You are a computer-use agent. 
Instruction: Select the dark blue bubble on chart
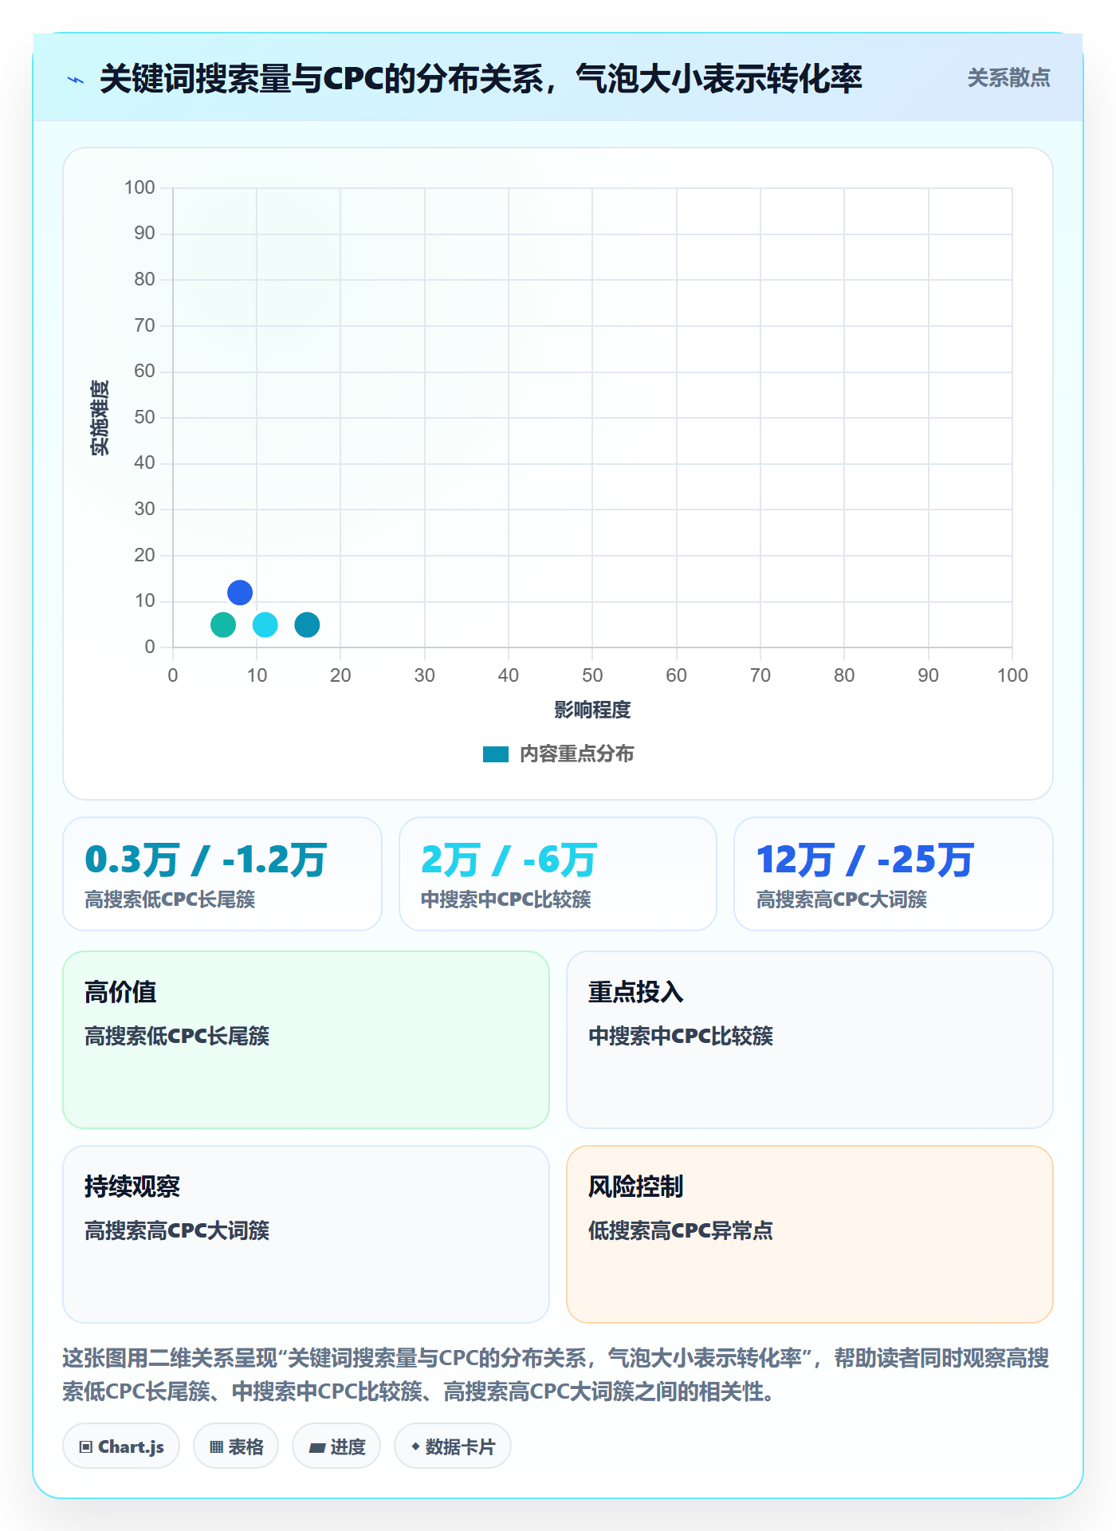click(x=240, y=592)
